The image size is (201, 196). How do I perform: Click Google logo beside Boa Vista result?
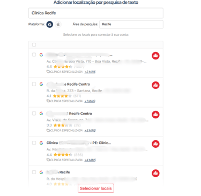[x=41, y=55]
